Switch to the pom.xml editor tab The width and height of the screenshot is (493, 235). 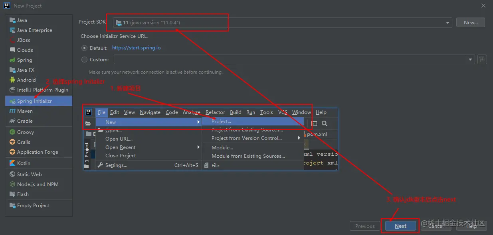click(x=317, y=134)
